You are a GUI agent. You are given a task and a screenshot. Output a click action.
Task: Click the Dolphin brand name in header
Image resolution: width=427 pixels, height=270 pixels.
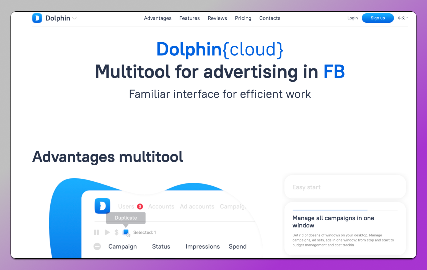58,18
